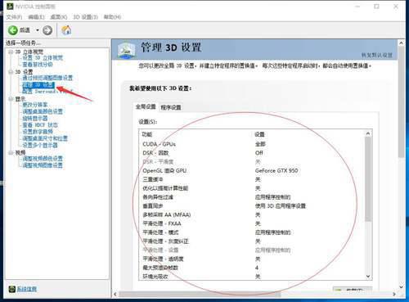Screen dimensions: 409x302
Task: Collapse the 视频 tree node
Action: click(11, 152)
